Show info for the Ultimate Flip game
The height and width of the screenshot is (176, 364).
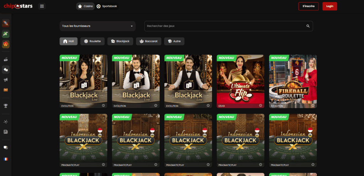click(261, 106)
